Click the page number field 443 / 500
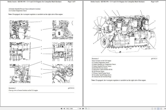The width and height of the screenshot is (166, 110). tap(72, 109)
